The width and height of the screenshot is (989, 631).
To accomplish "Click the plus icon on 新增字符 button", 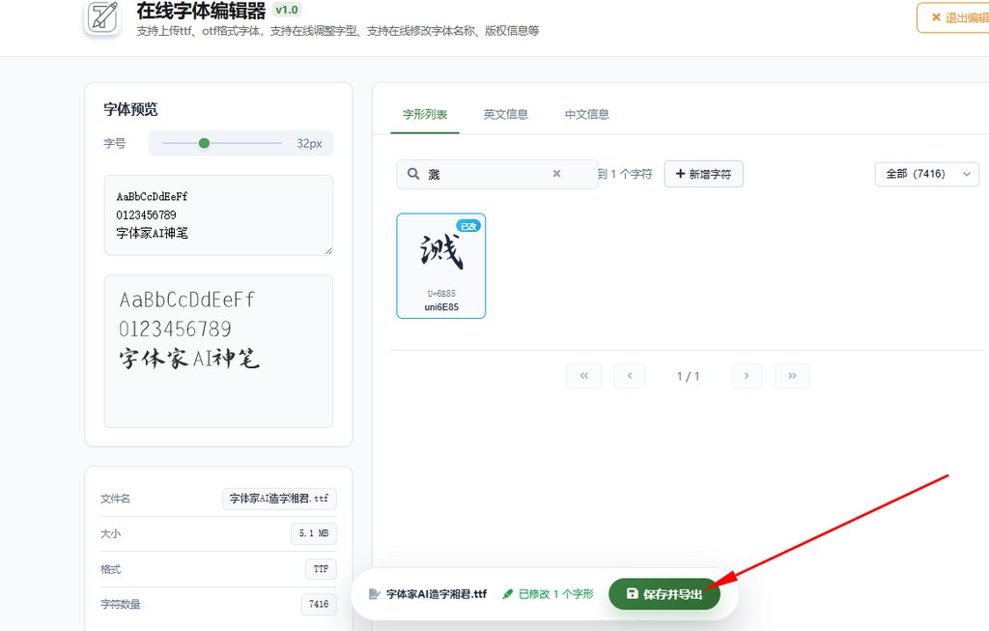I will pyautogui.click(x=682, y=174).
